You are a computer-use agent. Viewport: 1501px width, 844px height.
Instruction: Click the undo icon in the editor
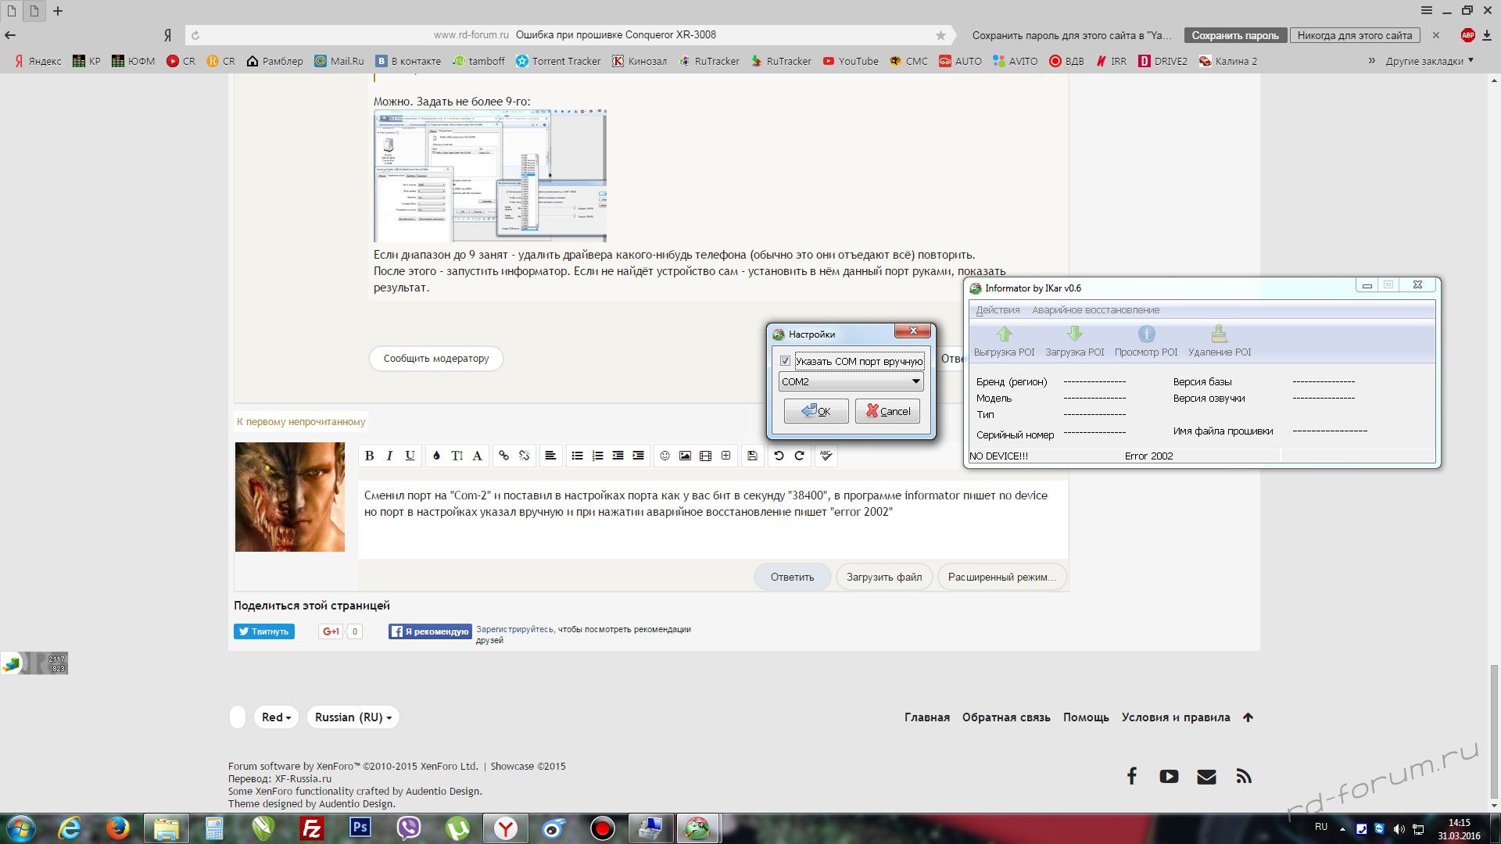click(x=779, y=456)
